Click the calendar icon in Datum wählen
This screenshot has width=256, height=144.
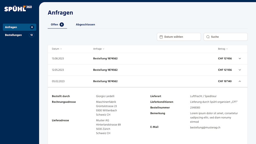coord(161,37)
